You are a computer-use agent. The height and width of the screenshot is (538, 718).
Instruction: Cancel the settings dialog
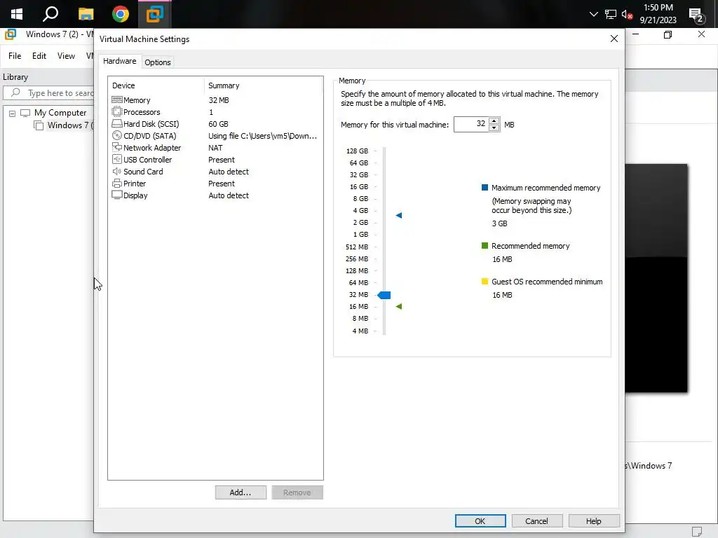pos(536,520)
